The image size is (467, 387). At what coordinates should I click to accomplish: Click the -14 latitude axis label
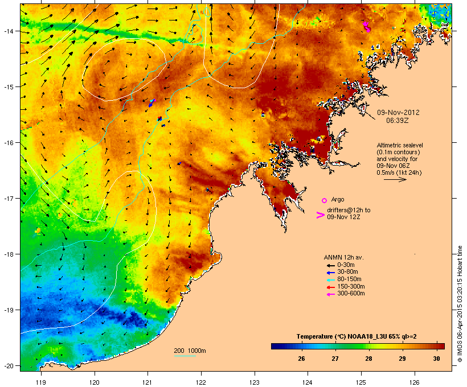pyautogui.click(x=9, y=31)
